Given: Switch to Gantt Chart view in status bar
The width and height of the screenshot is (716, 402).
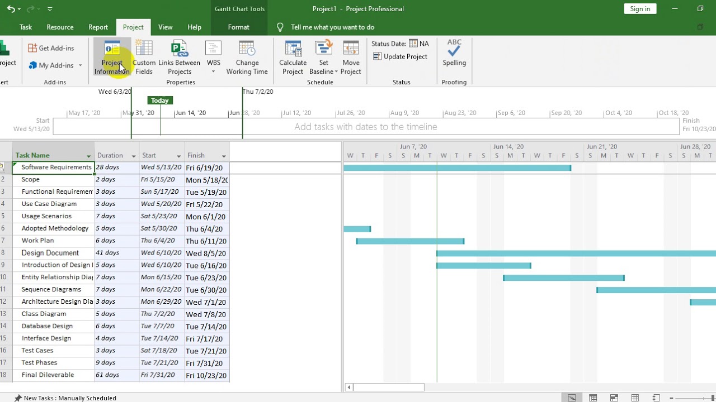Looking at the screenshot, I should click(572, 398).
